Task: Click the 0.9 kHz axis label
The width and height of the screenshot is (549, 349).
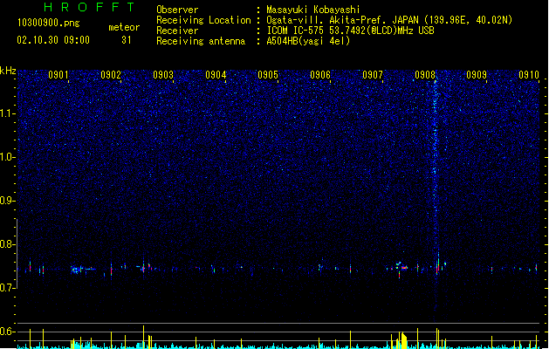Action: (x=7, y=201)
